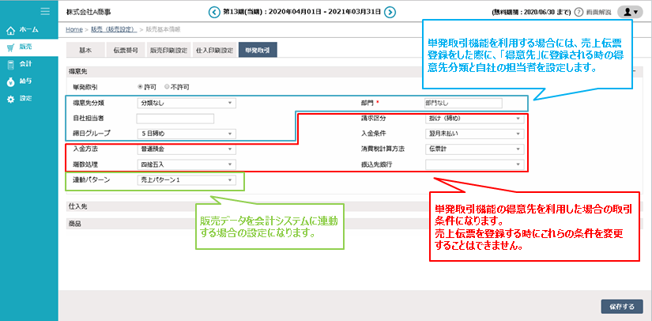Go to the next fiscal period arrow
Viewport: 652px width, 321px height.
point(390,12)
